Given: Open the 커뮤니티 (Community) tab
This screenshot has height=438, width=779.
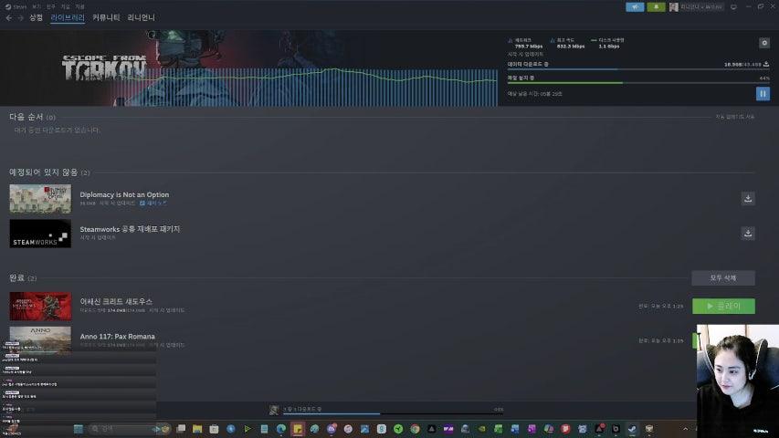Looking at the screenshot, I should click(x=106, y=17).
